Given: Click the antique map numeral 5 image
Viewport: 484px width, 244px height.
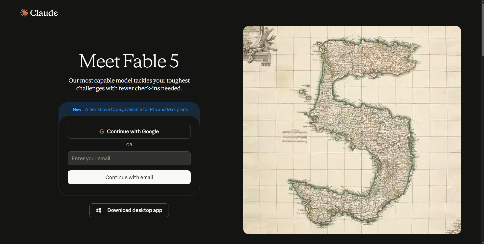Looking at the screenshot, I should [352, 130].
